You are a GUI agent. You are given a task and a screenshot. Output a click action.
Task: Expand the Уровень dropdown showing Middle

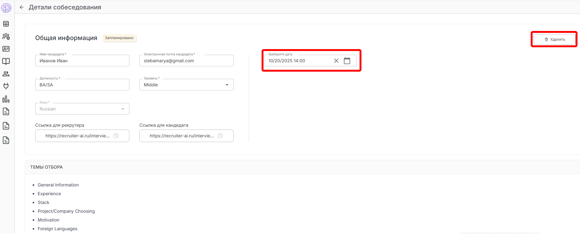[227, 85]
